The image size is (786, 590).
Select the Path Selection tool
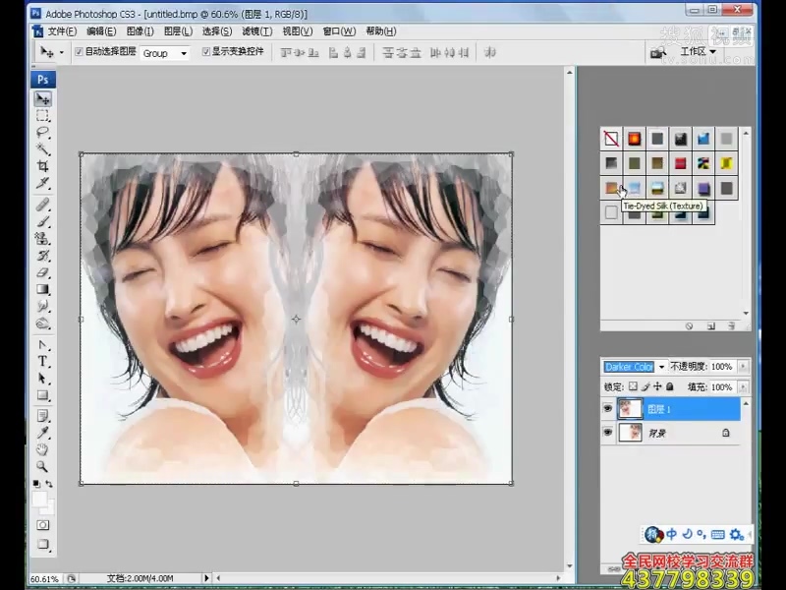point(43,379)
